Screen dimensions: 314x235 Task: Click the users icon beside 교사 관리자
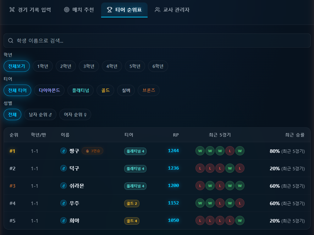(158, 10)
